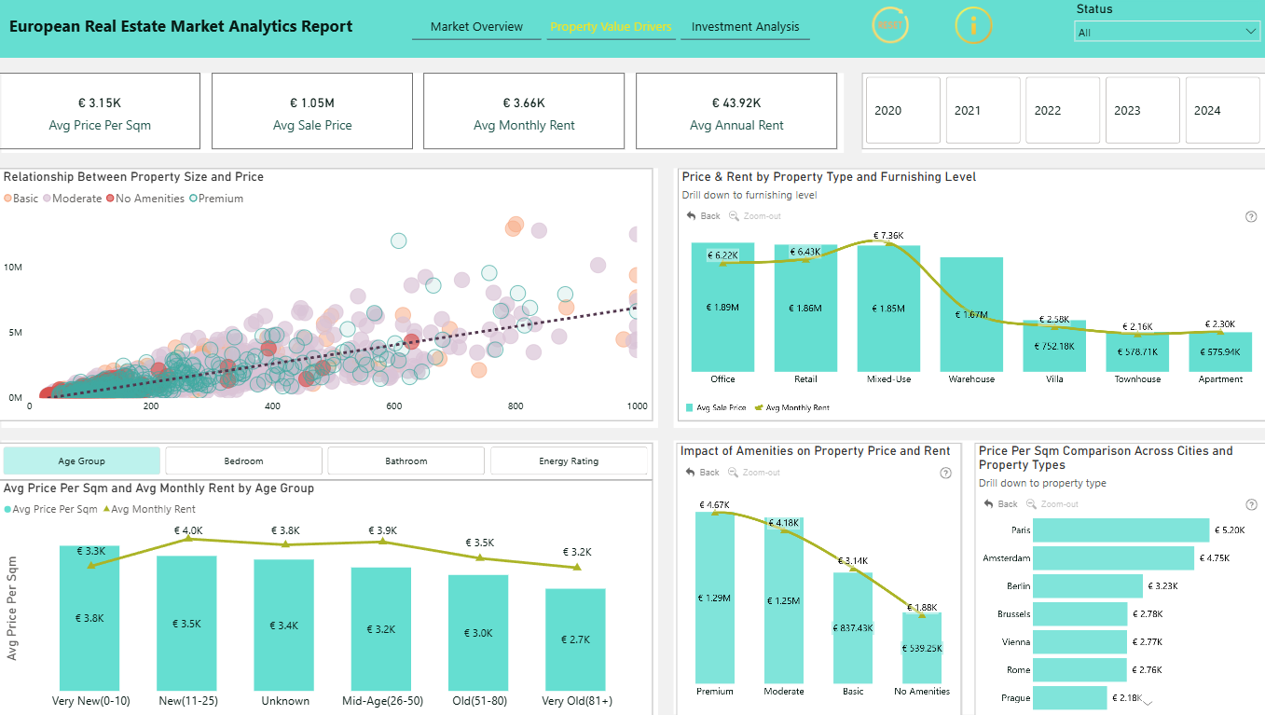Select the No Amenities bar
This screenshot has width=1265, height=715.
point(922,648)
